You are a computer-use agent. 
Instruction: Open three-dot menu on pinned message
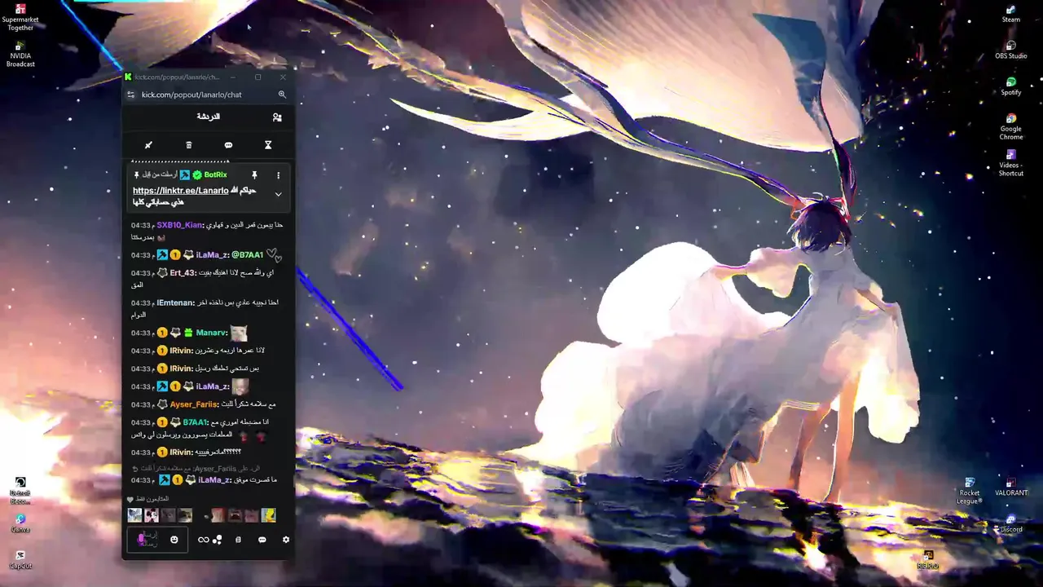(x=278, y=175)
